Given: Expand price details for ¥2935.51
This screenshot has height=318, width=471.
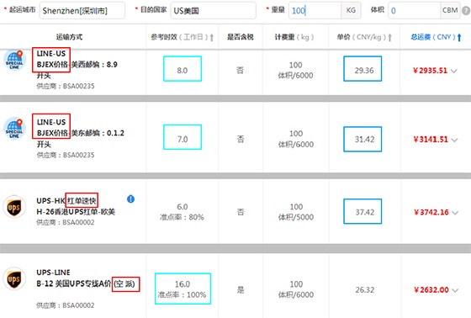Looking at the screenshot, I should tap(454, 71).
